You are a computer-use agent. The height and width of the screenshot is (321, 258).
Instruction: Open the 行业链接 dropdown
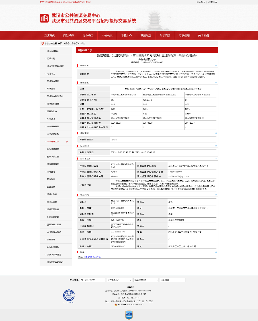click(x=173, y=280)
